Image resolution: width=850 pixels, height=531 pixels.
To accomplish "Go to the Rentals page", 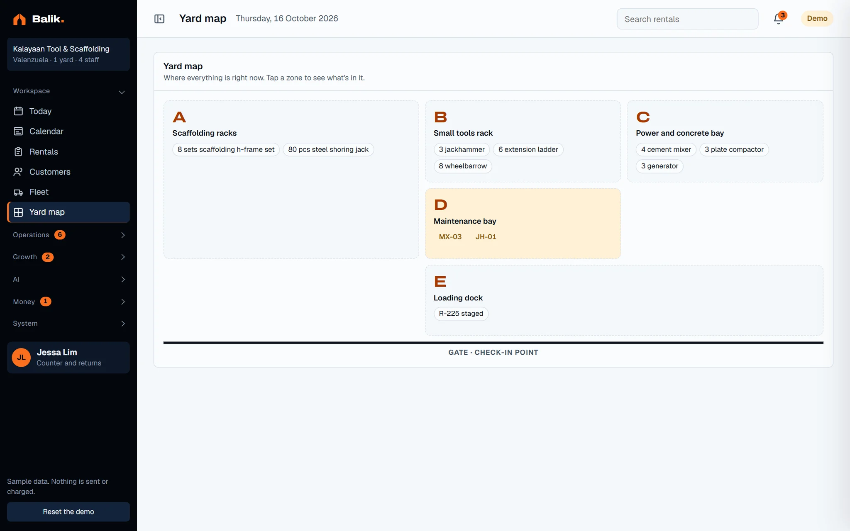I will click(x=68, y=152).
